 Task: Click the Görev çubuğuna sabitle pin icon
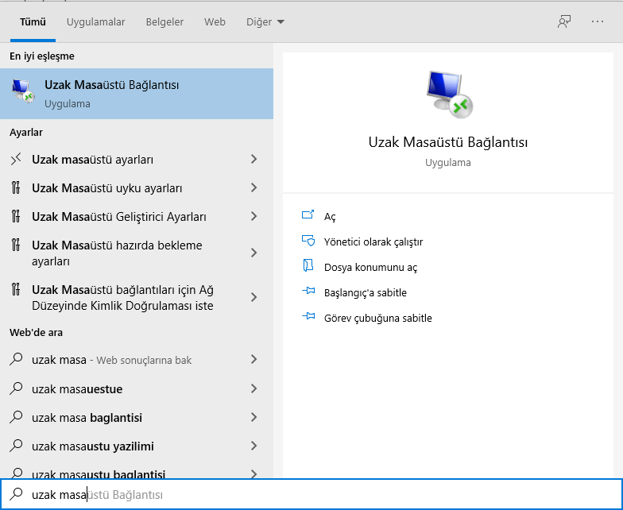308,318
